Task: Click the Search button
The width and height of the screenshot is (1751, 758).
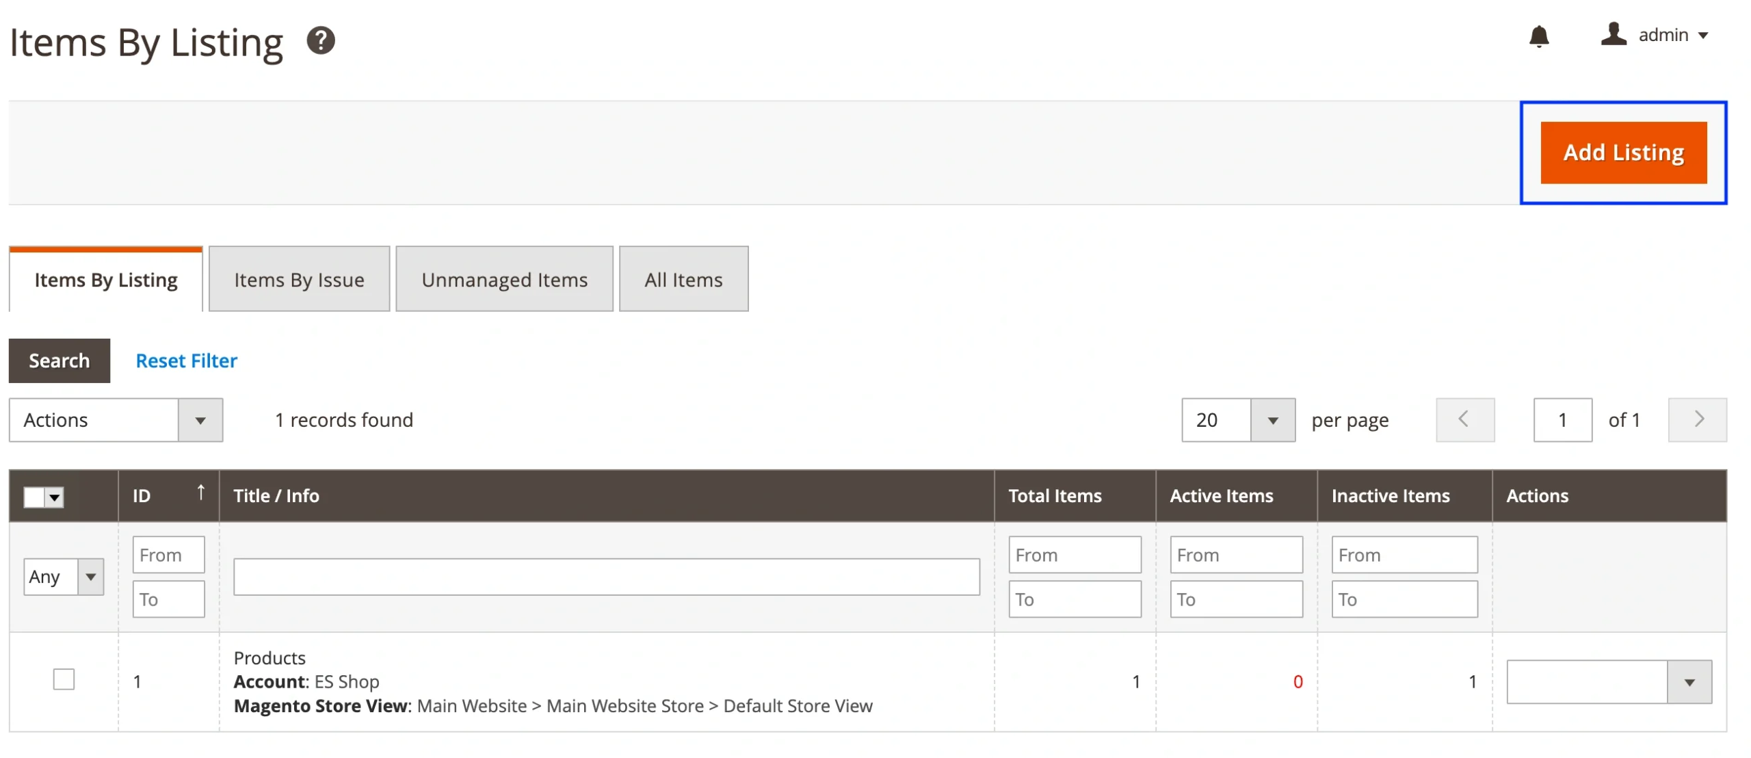Action: 59,361
